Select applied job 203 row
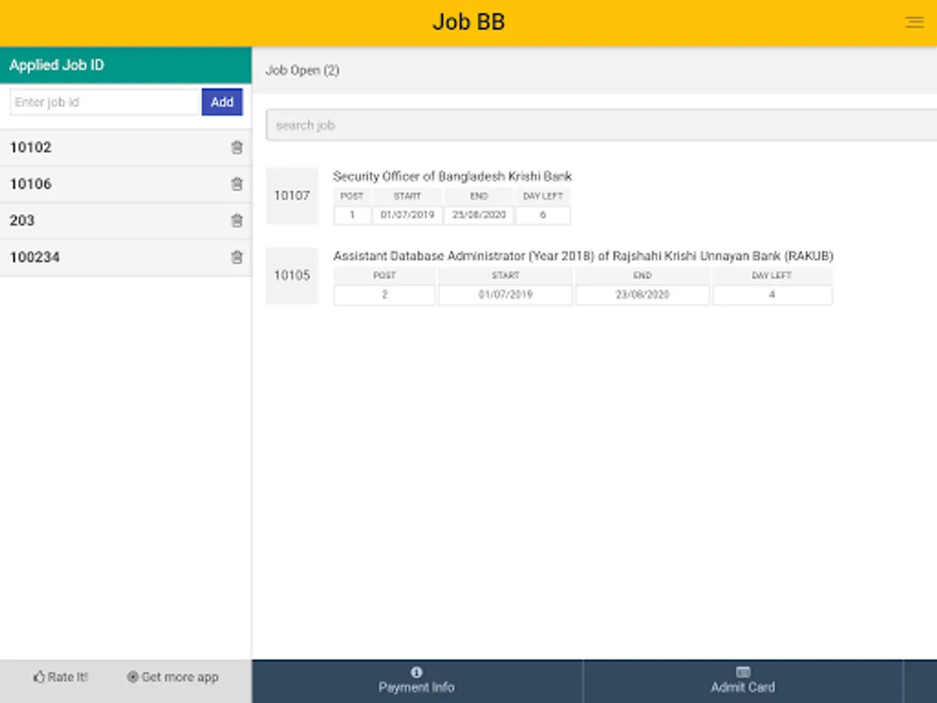This screenshot has width=937, height=703. [x=126, y=221]
